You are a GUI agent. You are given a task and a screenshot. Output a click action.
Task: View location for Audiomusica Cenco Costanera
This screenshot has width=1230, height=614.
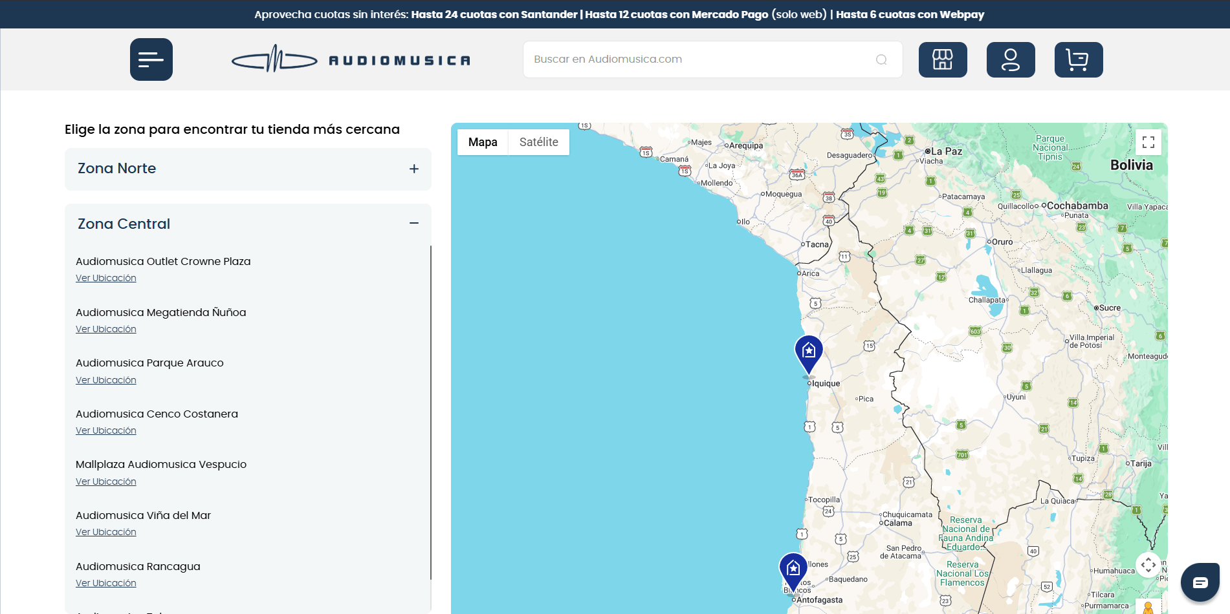(x=106, y=430)
